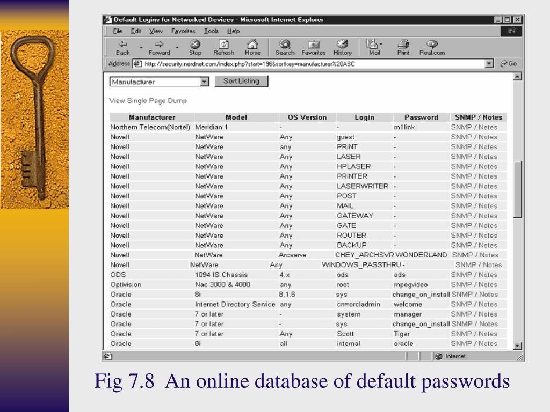Open the Forward history dropdown arrow
Screen dimensions: 550x412
pyautogui.click(x=177, y=47)
